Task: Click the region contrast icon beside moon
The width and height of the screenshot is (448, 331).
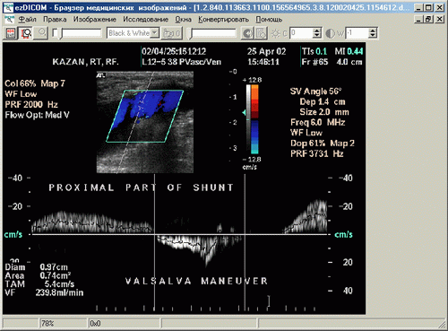Action: pos(261,33)
